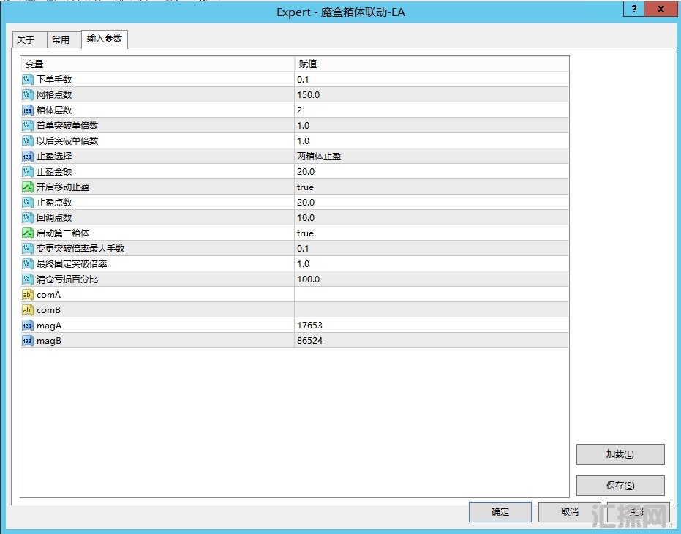Click the type icon beside 回调点数
Viewport: 681px width, 534px height.
pos(27,218)
